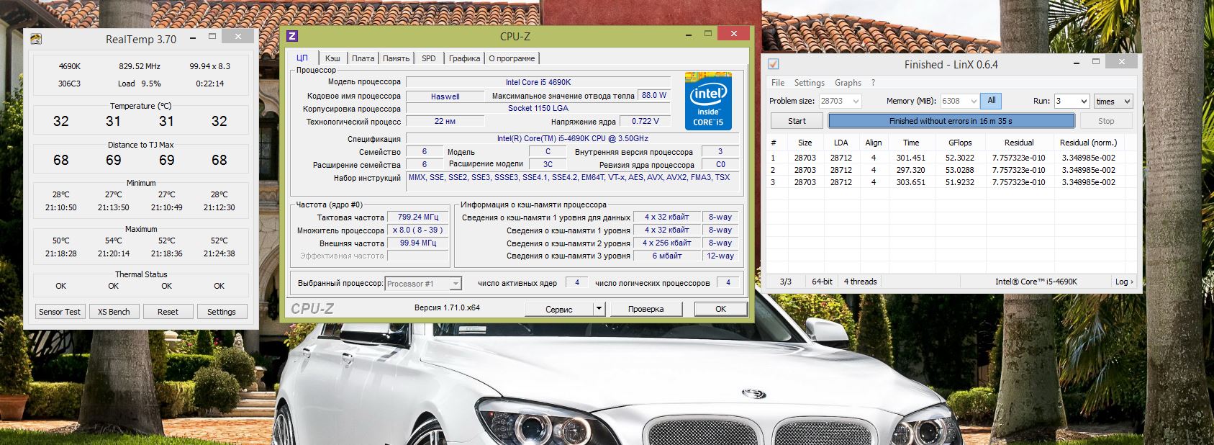Click the Сервис button in CPU-Z
This screenshot has width=1214, height=445.
[559, 309]
